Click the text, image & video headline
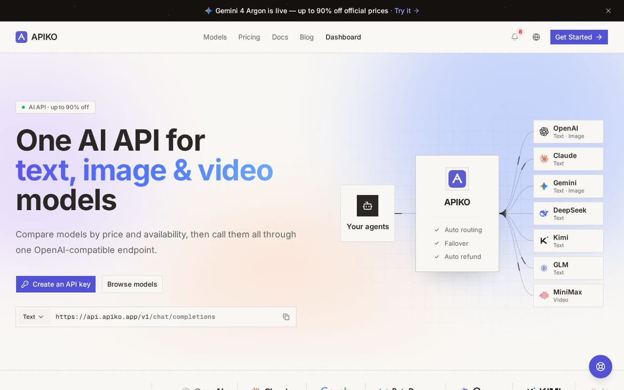The width and height of the screenshot is (624, 390). click(144, 170)
